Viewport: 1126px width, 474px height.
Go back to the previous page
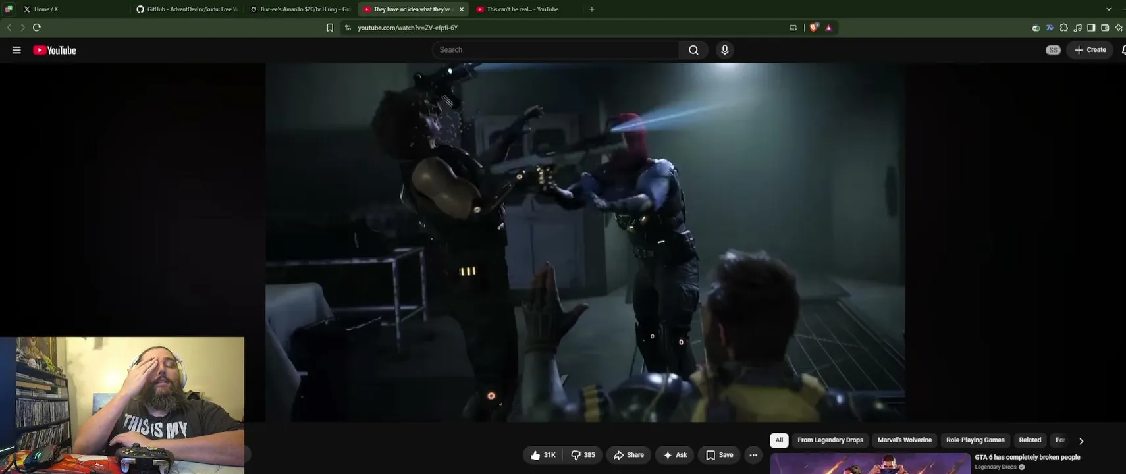point(9,28)
